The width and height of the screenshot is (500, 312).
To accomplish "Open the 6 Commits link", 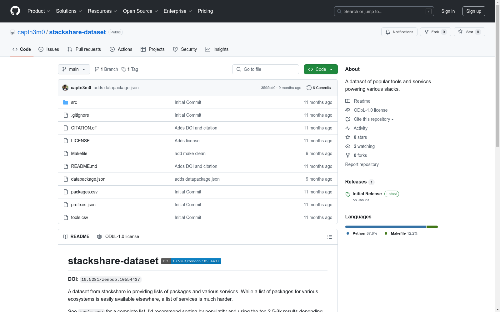I will click(x=319, y=88).
